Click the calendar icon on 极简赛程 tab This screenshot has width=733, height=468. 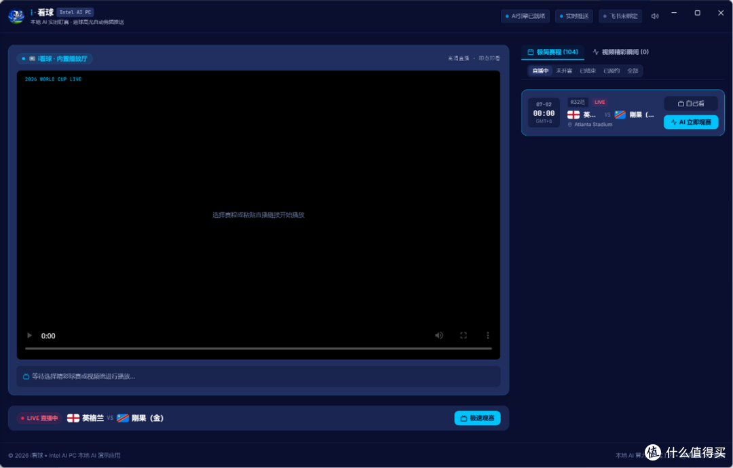coord(531,52)
